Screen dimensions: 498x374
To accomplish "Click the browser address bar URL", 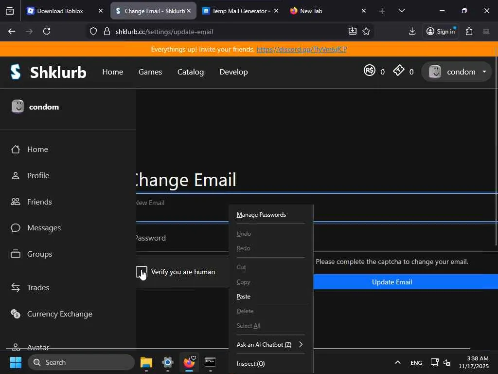I will (x=164, y=32).
